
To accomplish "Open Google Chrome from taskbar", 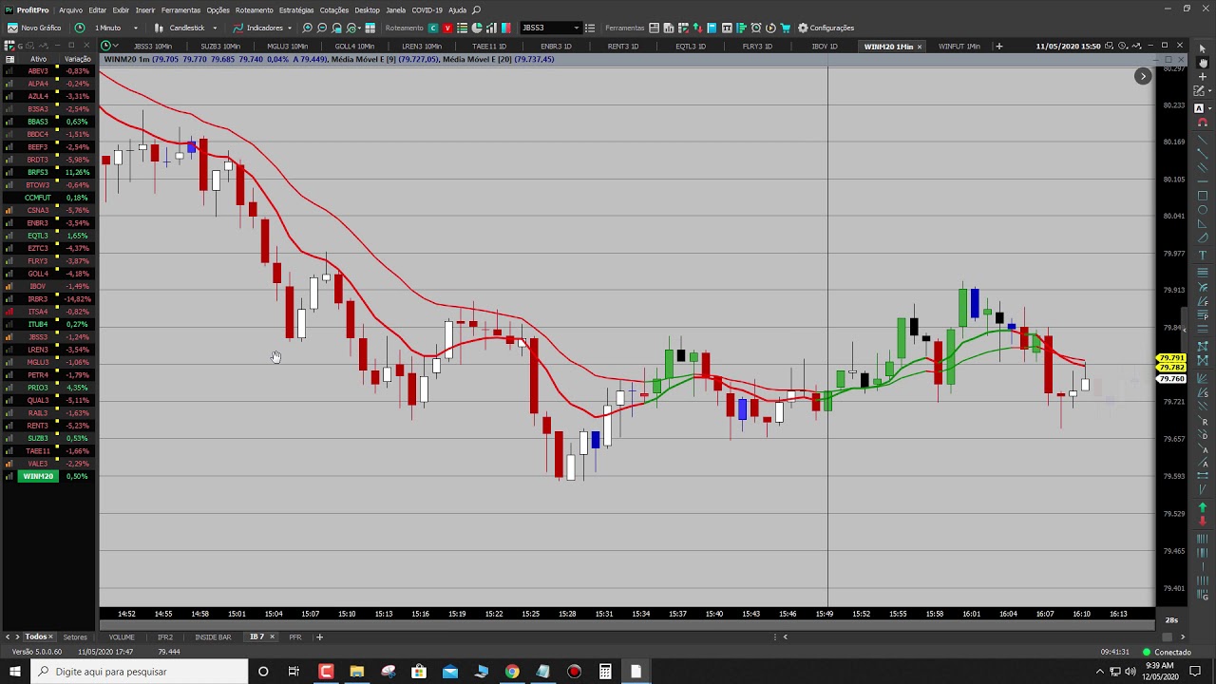I will coord(512,672).
